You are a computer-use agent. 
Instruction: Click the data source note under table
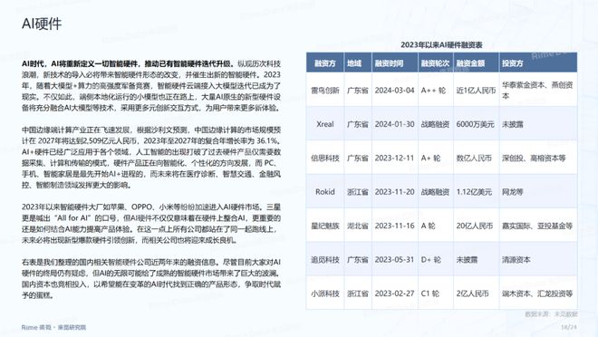(552, 314)
